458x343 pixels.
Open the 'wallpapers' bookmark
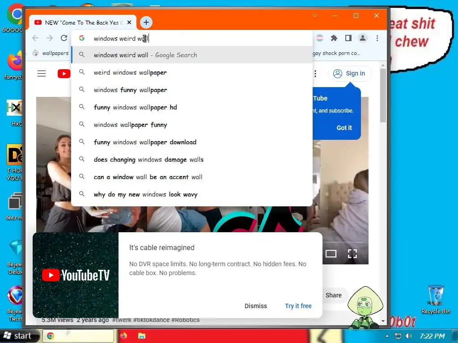pyautogui.click(x=50, y=53)
